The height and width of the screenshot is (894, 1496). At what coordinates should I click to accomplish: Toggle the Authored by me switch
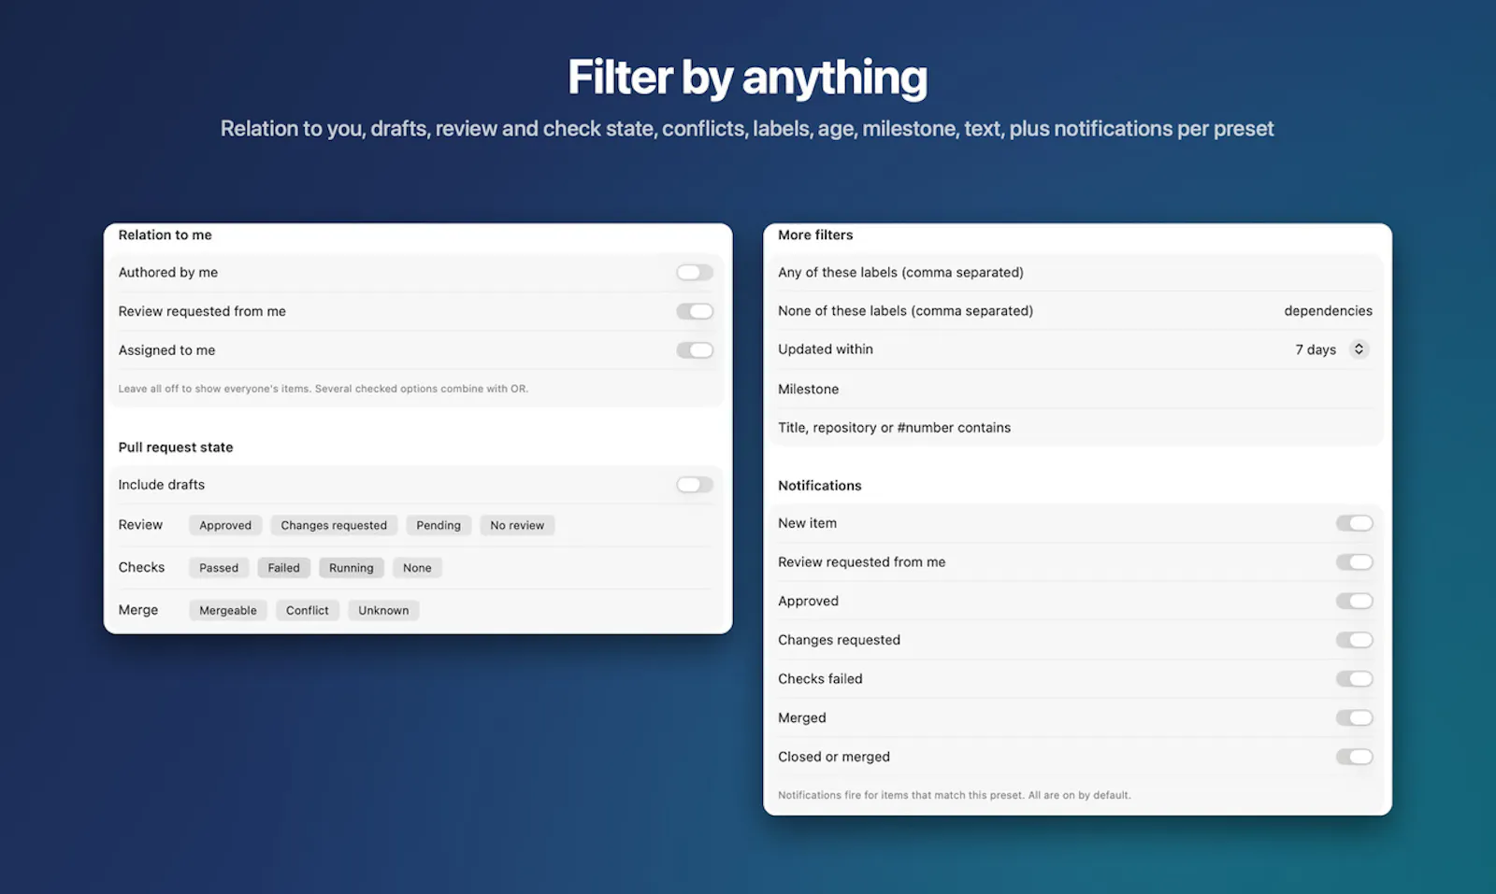tap(695, 273)
